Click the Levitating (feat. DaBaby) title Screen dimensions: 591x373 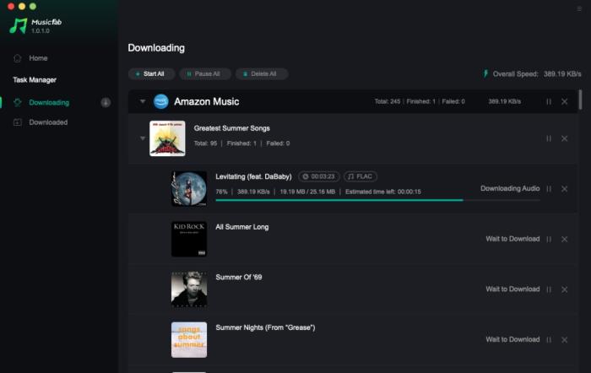pyautogui.click(x=253, y=176)
